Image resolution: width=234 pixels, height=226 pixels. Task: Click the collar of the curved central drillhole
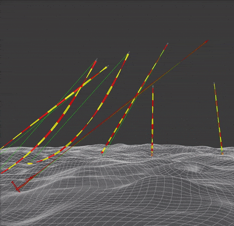(x=128, y=53)
